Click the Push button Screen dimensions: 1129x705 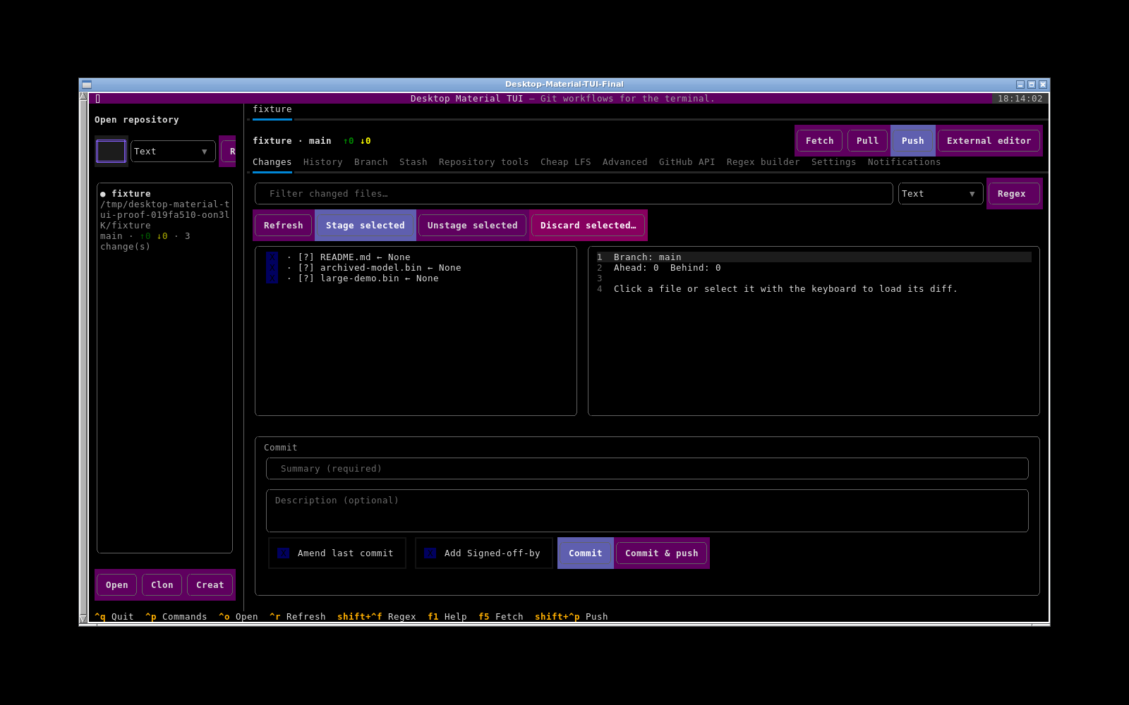pos(913,141)
